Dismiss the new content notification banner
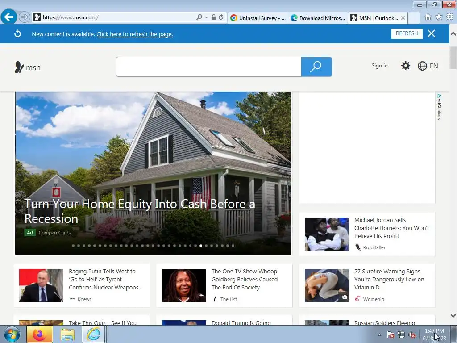The height and width of the screenshot is (343, 457). tap(432, 33)
